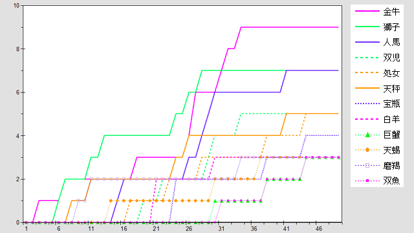Click the x-axis label 16
414x233 pixels.
point(124,228)
